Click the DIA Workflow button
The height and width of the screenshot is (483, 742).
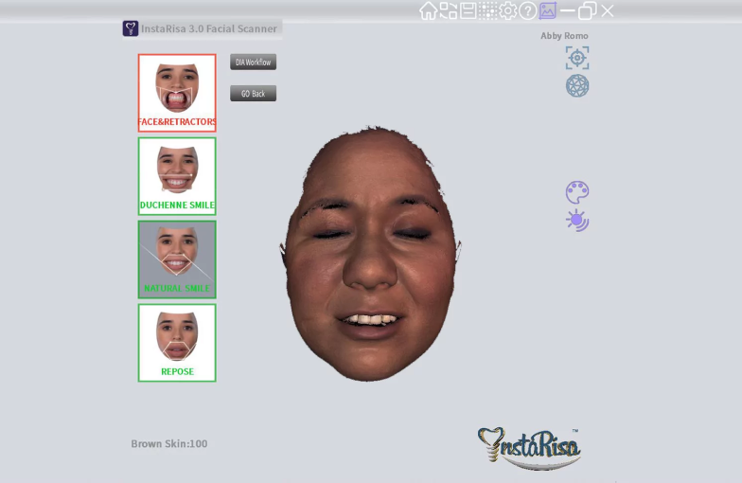pos(254,63)
